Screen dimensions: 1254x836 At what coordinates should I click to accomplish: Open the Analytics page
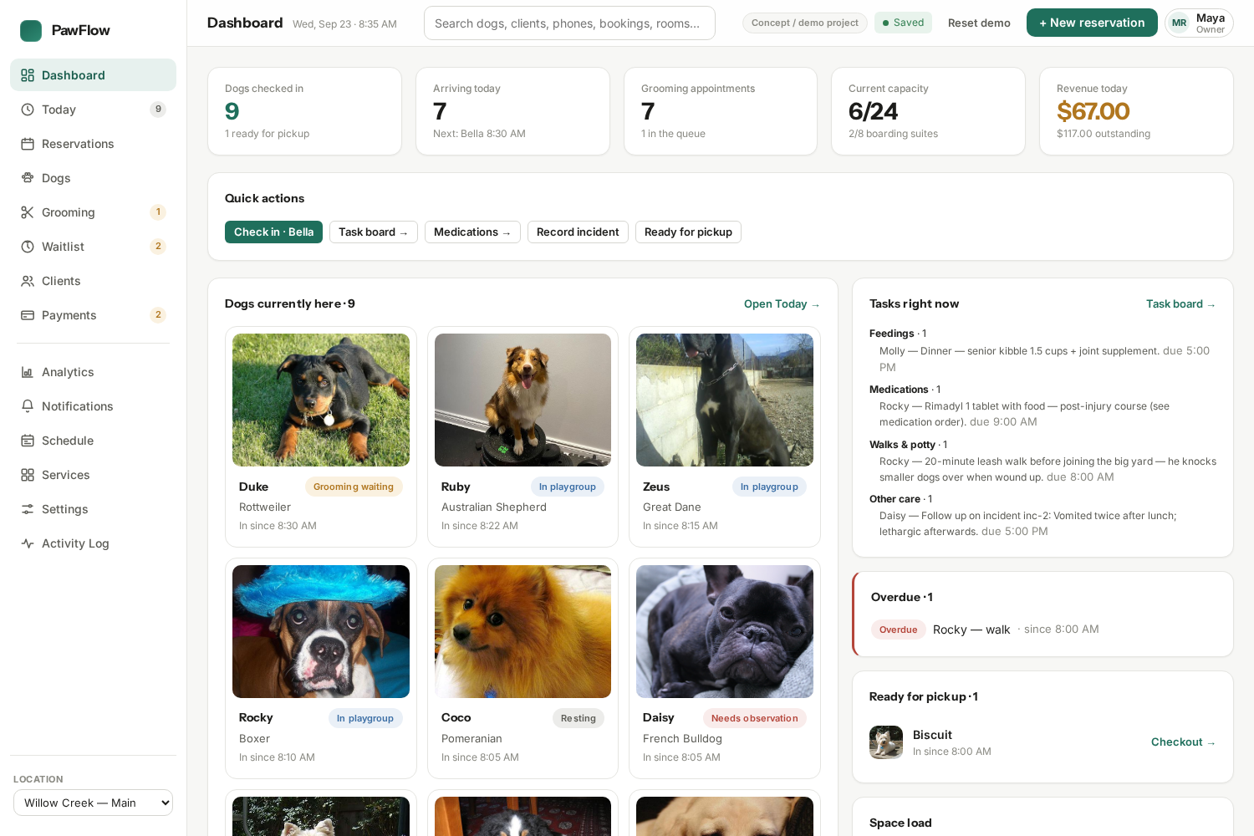click(x=93, y=372)
